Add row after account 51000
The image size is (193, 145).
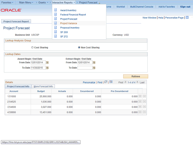(140, 96)
